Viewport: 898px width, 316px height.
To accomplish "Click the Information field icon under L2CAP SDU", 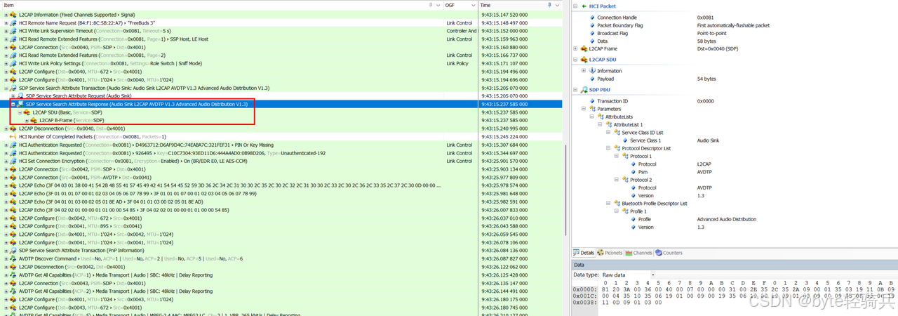I will [592, 71].
